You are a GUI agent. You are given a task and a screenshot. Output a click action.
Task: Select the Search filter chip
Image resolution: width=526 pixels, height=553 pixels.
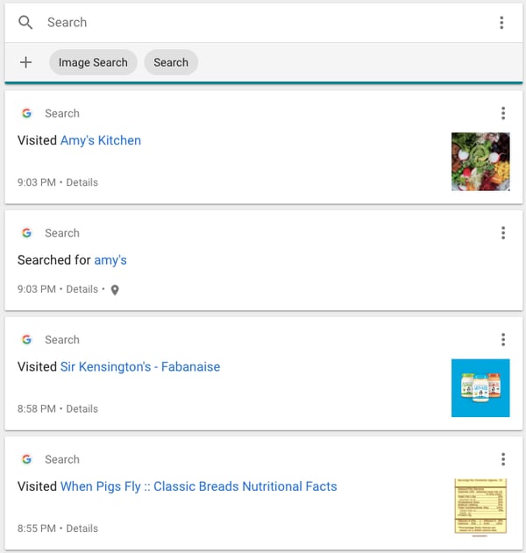tap(171, 62)
